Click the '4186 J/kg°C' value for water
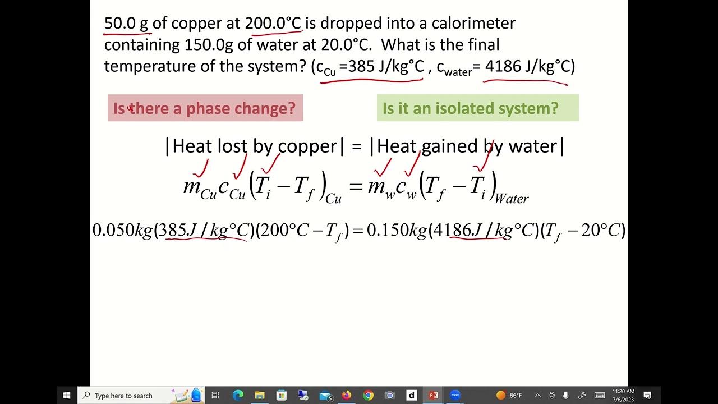Screen dimensions: 718x404 [527, 66]
